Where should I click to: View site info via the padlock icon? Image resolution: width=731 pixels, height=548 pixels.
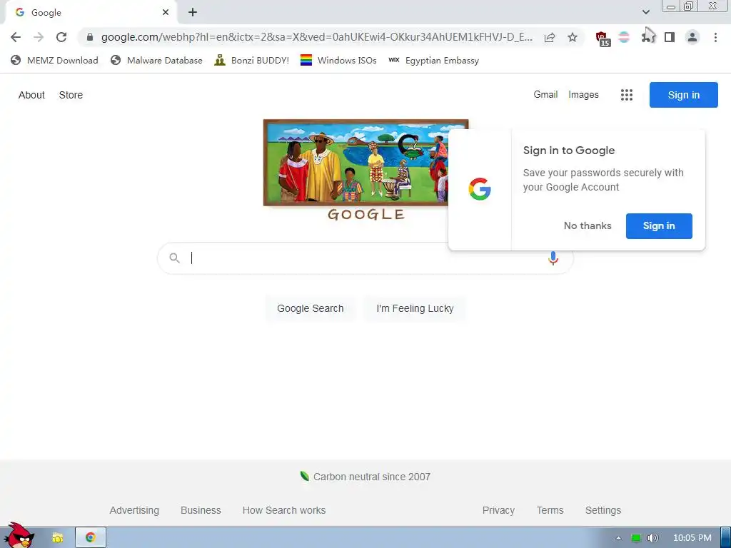coord(90,37)
